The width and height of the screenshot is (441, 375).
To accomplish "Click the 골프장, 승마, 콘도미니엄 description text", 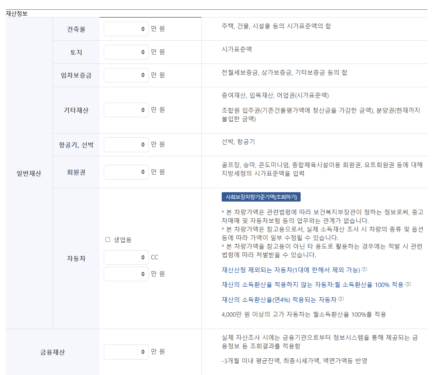I will (322, 169).
